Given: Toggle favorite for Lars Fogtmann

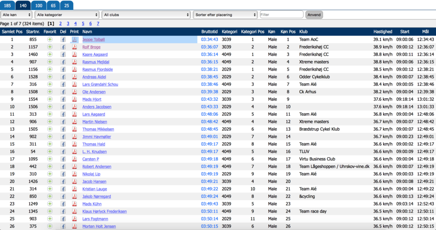Looking at the screenshot, I should coord(50,219).
